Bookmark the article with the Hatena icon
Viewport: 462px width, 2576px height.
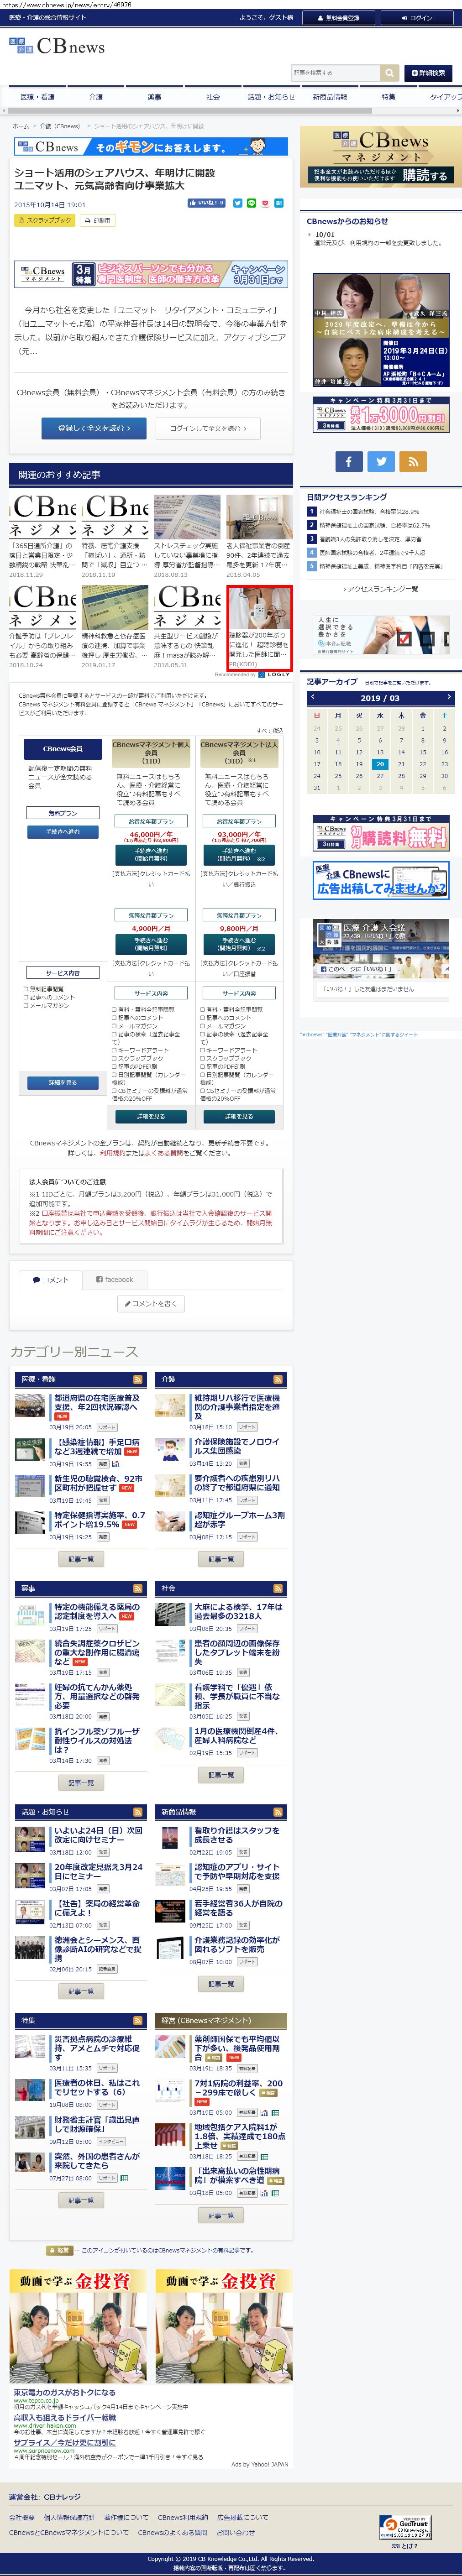click(279, 203)
